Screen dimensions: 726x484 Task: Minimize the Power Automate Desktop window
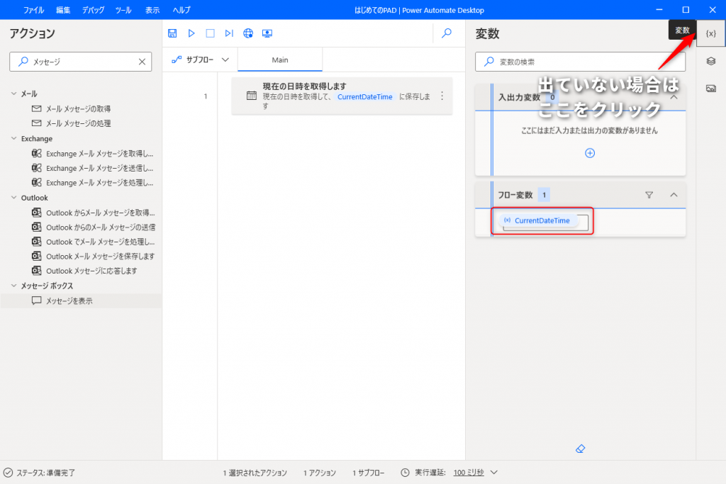coord(659,10)
